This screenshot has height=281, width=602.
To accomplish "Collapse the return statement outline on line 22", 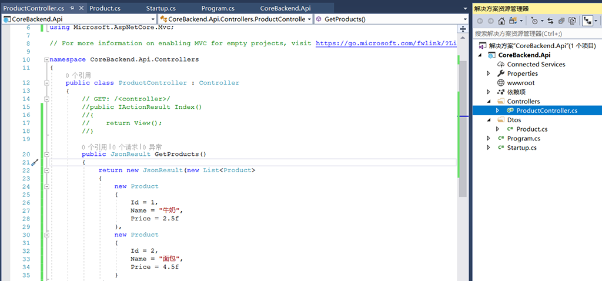I will [x=47, y=170].
